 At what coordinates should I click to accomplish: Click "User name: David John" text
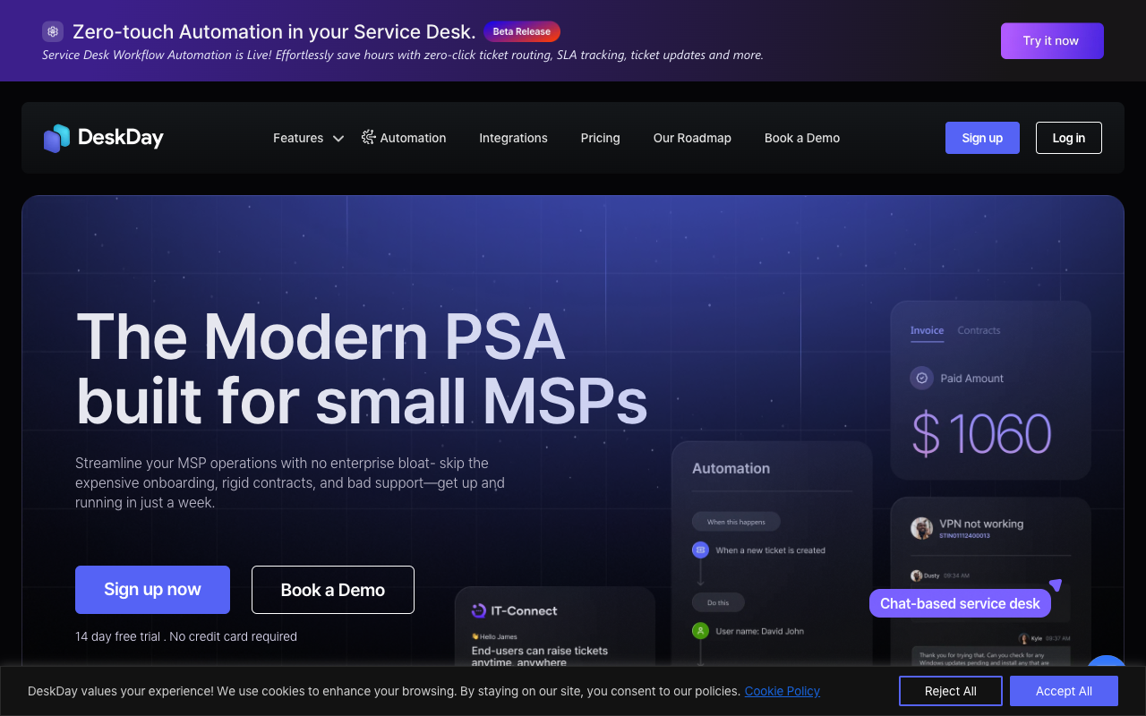760,631
